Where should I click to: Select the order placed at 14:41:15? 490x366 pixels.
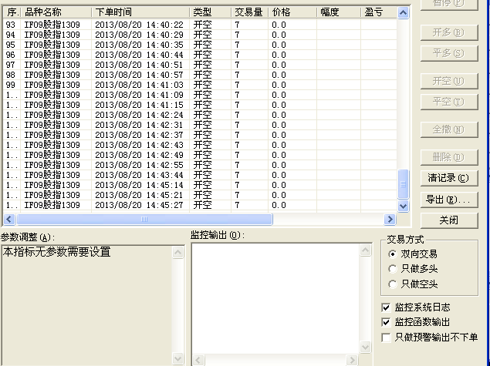(200, 105)
